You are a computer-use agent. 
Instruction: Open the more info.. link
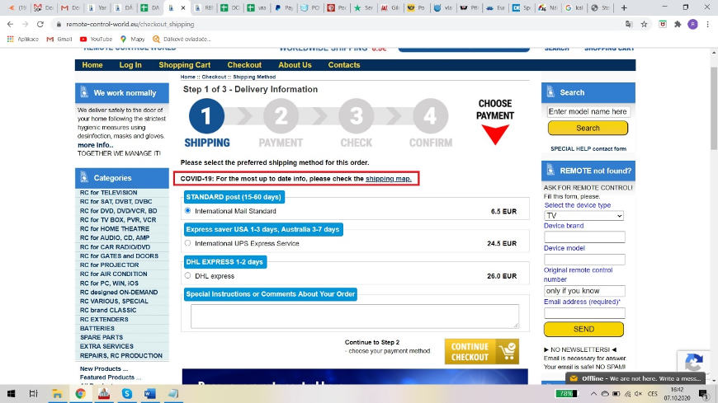point(95,145)
